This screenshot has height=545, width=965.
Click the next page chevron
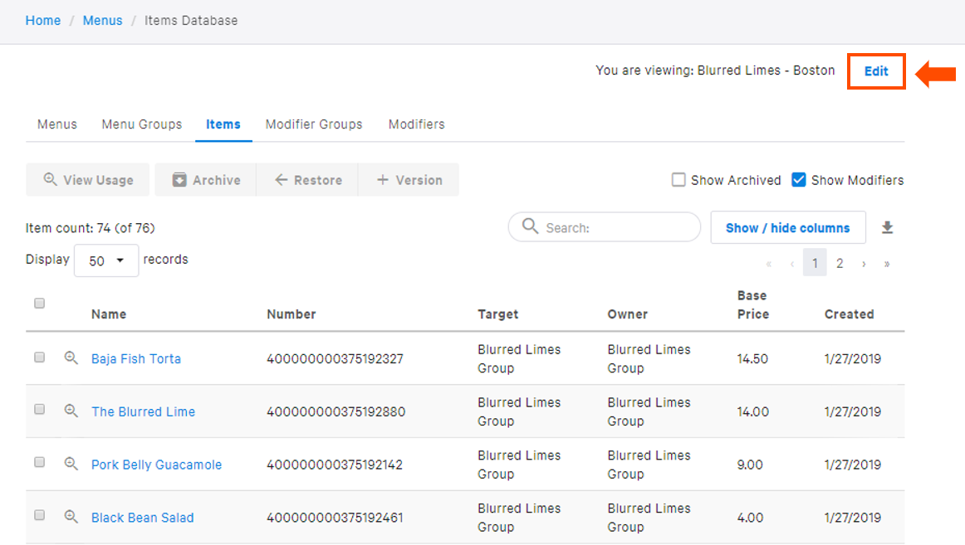pyautogui.click(x=863, y=262)
